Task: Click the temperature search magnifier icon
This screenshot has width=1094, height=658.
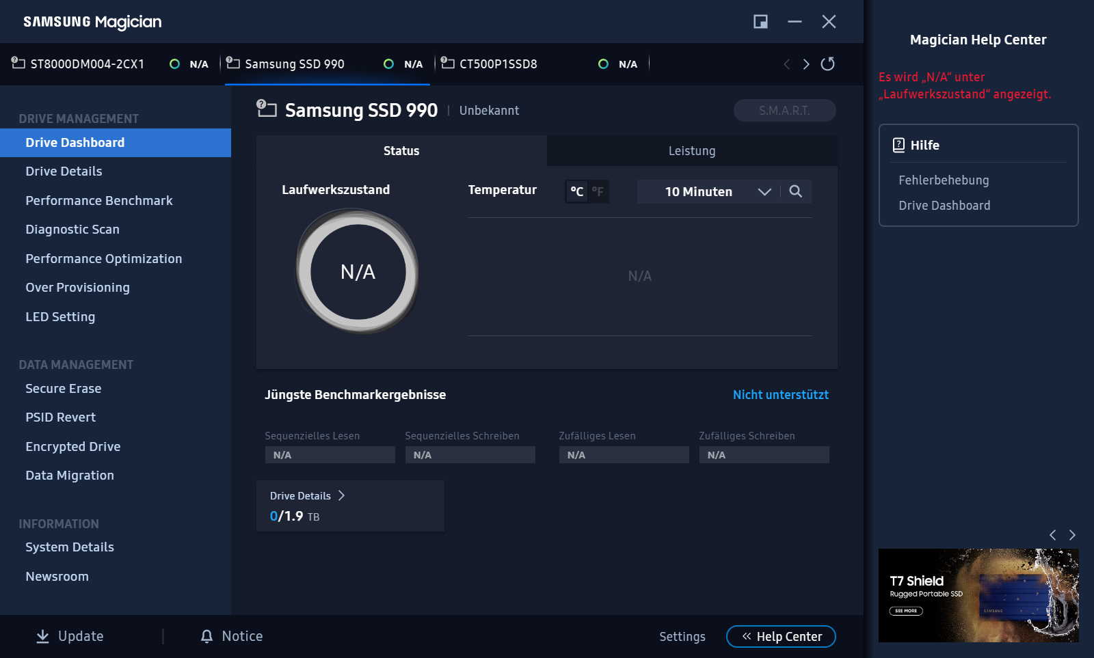Action: click(x=795, y=191)
